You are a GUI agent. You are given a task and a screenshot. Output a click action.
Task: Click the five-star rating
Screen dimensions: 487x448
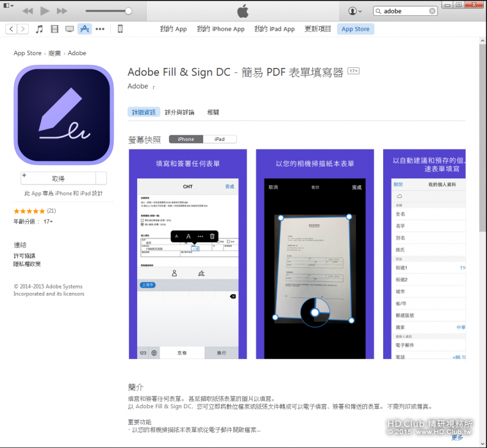[29, 212]
